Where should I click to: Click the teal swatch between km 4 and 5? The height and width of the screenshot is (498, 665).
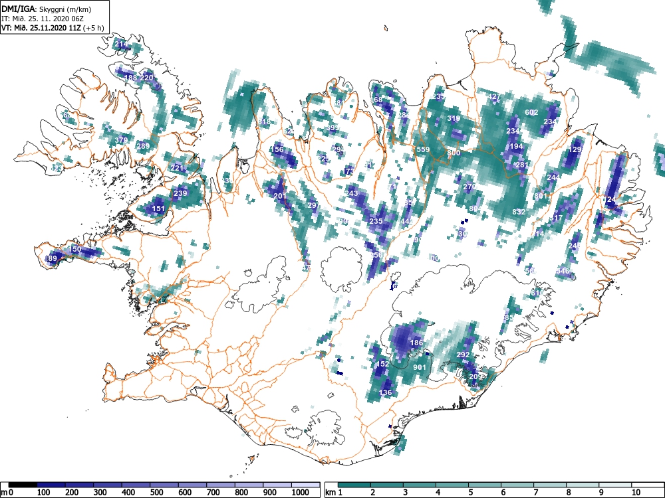pyautogui.click(x=452, y=485)
